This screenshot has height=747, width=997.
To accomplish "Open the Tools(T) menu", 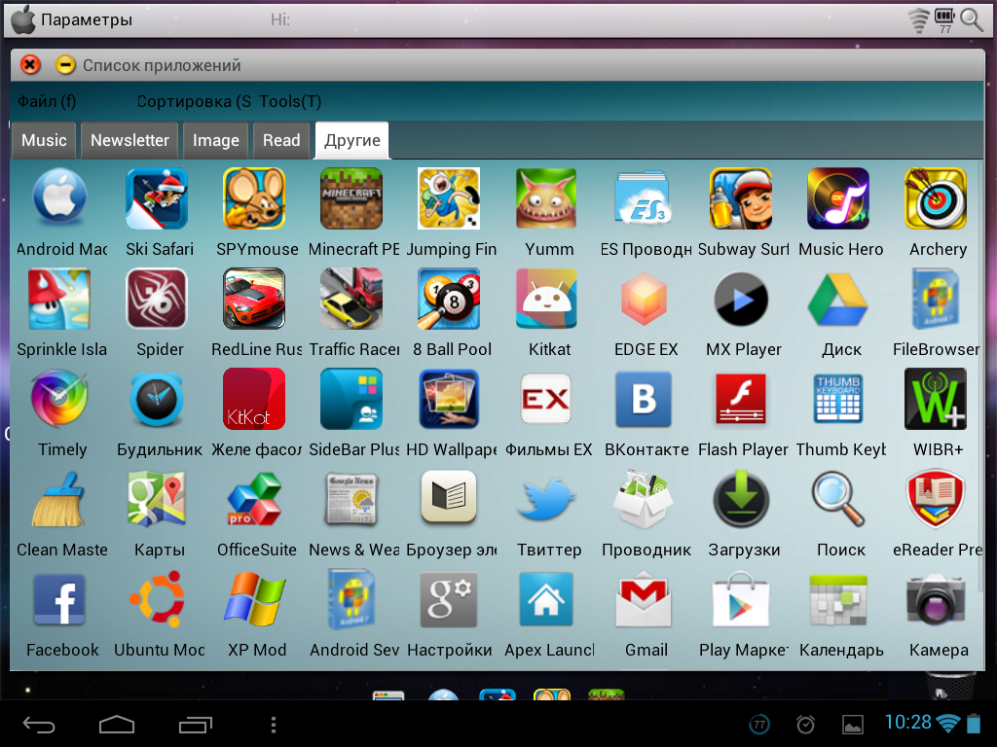I will coord(290,101).
